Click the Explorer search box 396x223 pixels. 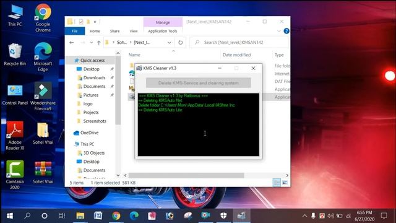(239, 43)
